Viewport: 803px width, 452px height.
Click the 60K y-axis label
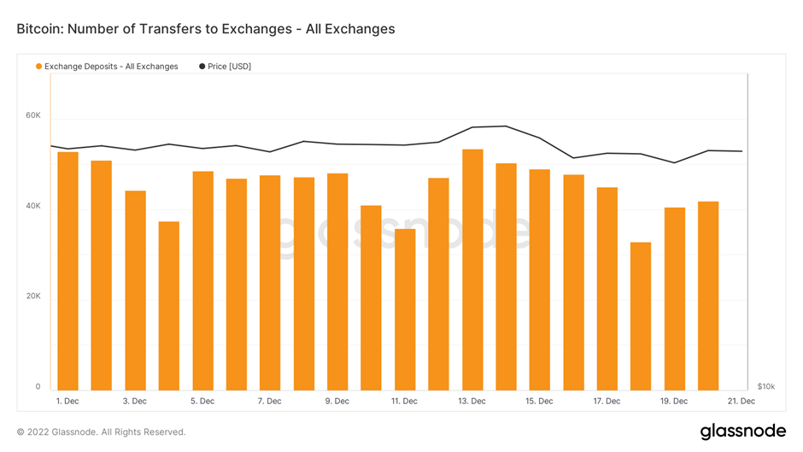pyautogui.click(x=32, y=115)
